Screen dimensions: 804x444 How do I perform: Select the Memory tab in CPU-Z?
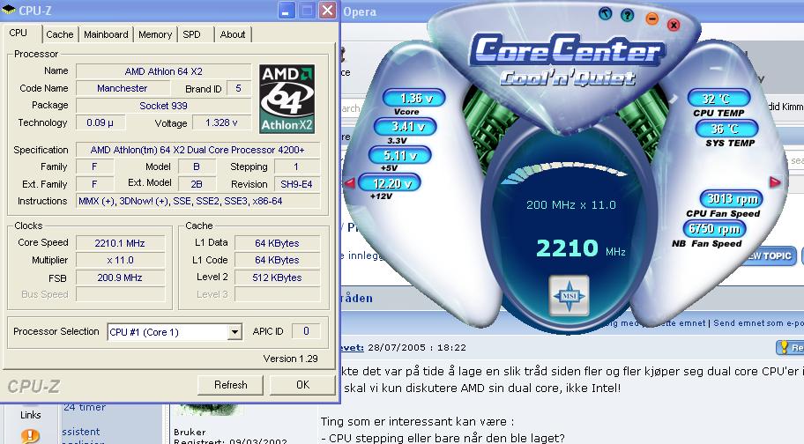[155, 34]
